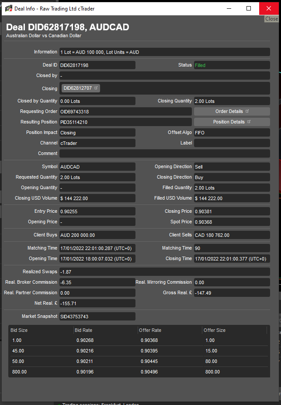The height and width of the screenshot is (405, 281).
Task: Click the Closing Direction value Buy
Action: coord(232,177)
